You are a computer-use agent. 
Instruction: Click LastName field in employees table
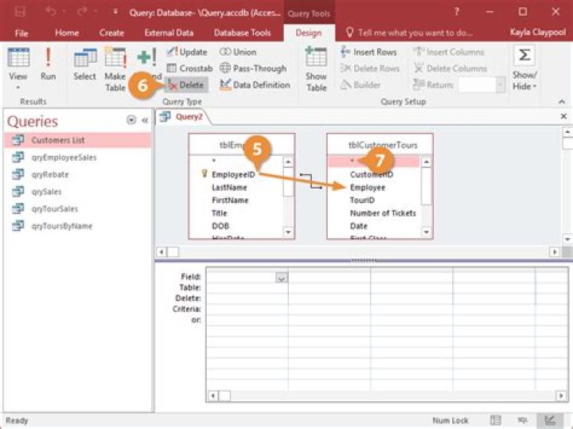tap(229, 188)
